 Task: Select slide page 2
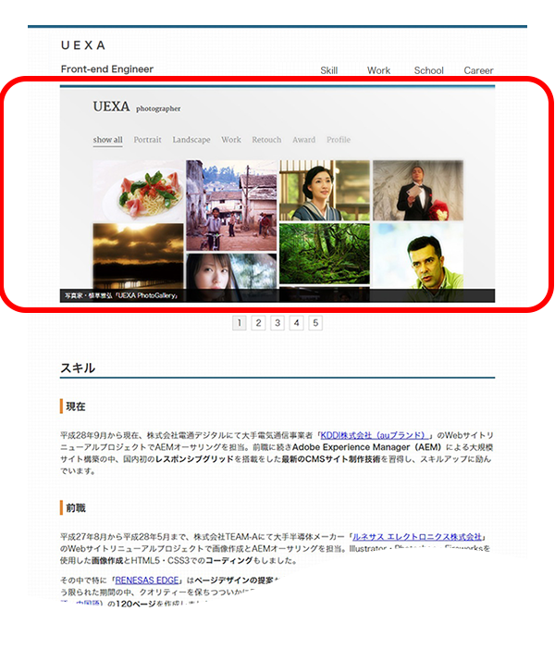tap(258, 323)
